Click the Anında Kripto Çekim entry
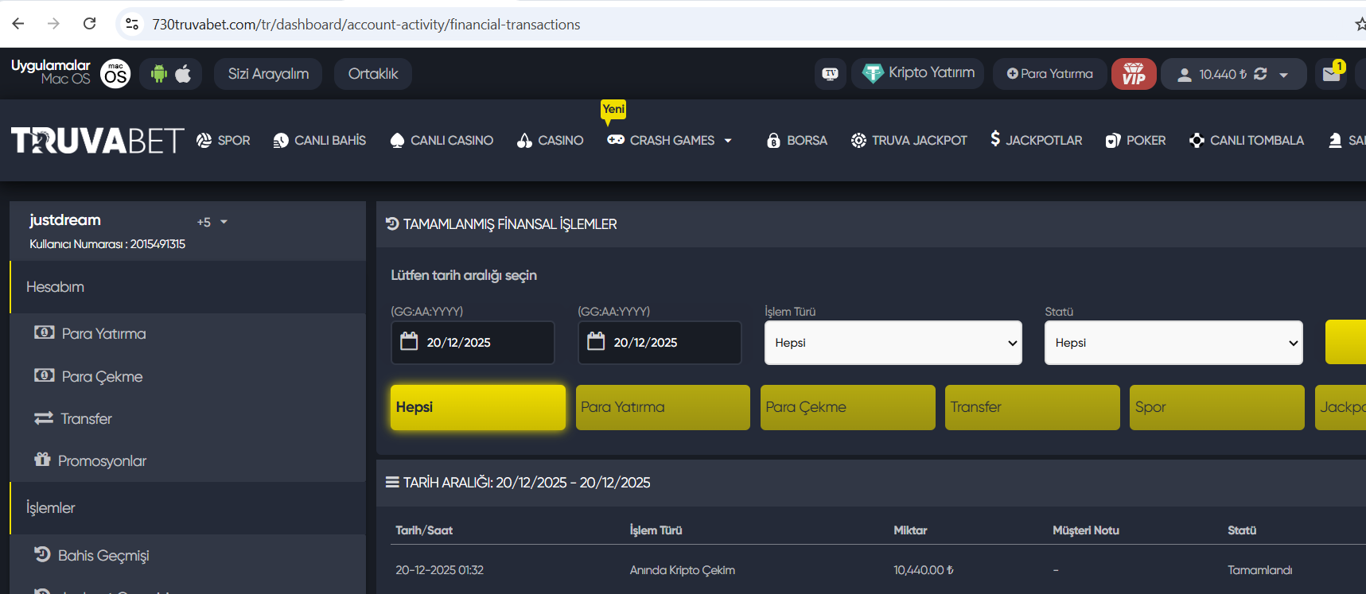1366x594 pixels. point(683,570)
